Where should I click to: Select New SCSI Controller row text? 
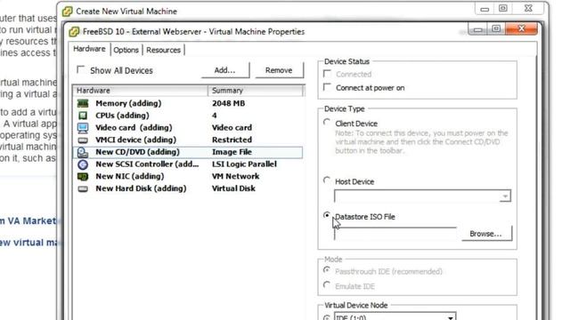[147, 164]
